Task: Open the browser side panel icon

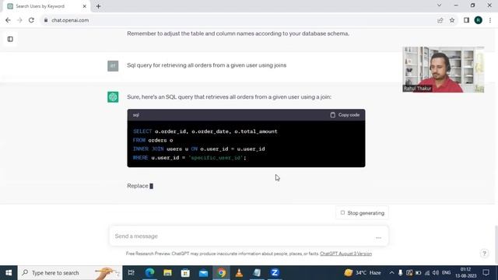Action: pyautogui.click(x=466, y=20)
